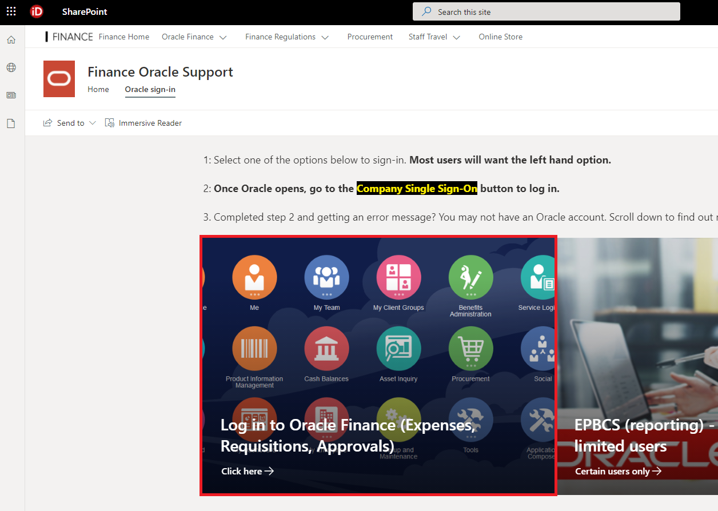Open the Finance Regulations navigation item
The height and width of the screenshot is (511, 718).
click(280, 37)
